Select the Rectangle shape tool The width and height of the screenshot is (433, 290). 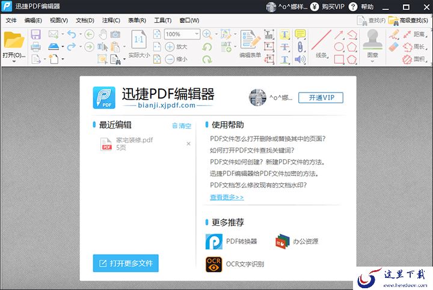pos(339,59)
